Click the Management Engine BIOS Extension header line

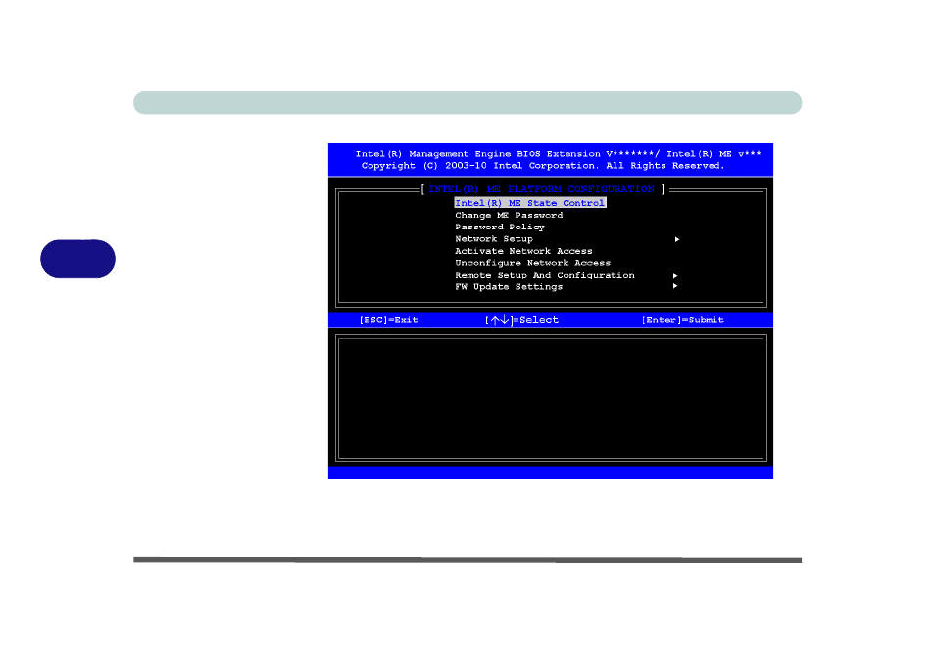558,154
